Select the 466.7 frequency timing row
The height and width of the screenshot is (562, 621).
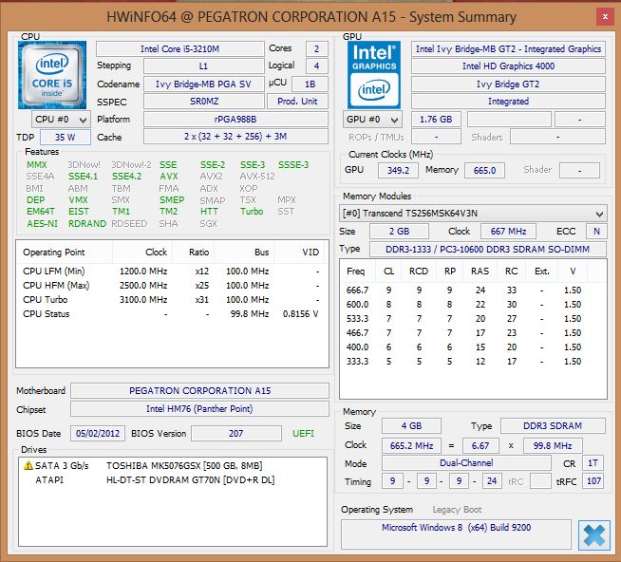pyautogui.click(x=473, y=333)
